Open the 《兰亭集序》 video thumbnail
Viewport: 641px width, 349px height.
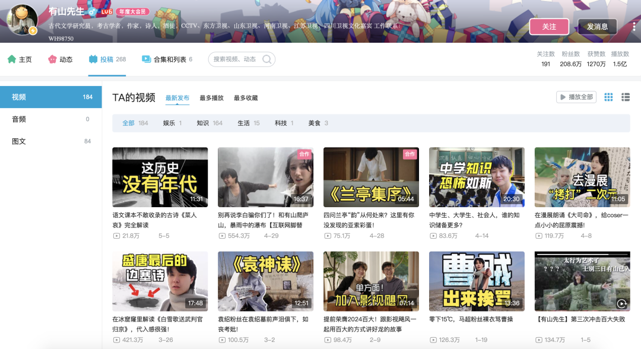click(371, 177)
